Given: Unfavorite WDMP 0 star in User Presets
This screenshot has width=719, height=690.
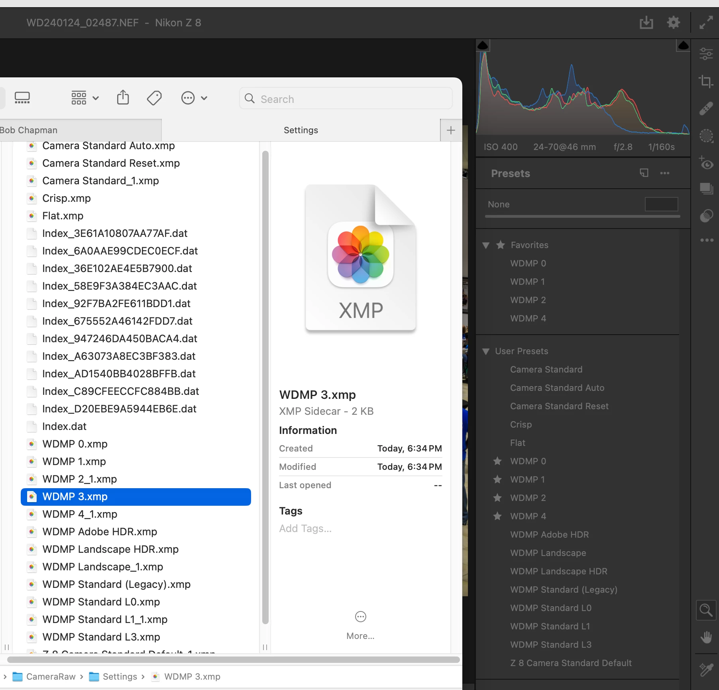Looking at the screenshot, I should coord(497,461).
